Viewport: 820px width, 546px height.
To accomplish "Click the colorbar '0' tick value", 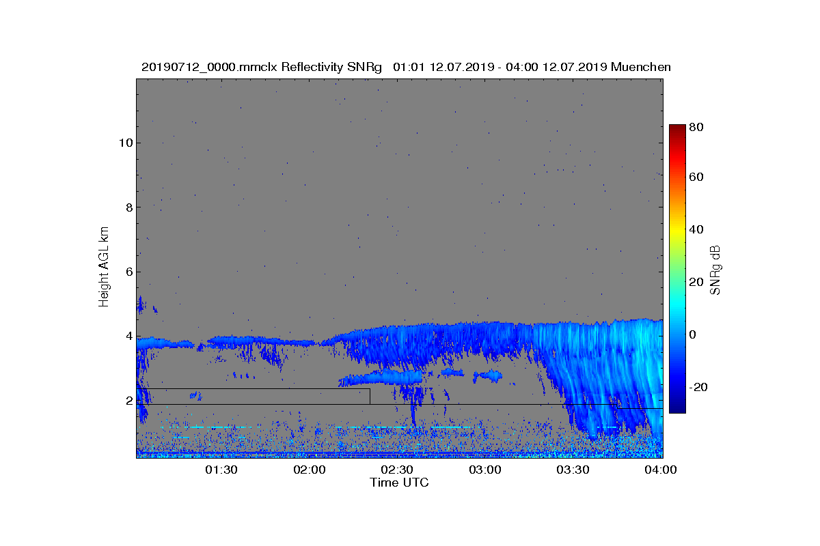I will (693, 334).
